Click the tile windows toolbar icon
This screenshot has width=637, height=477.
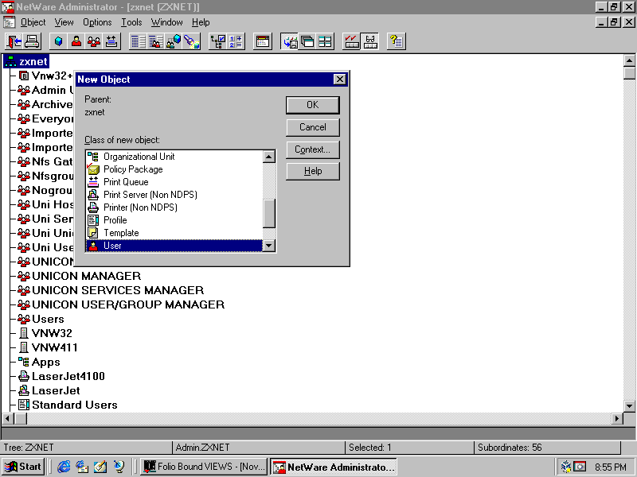pyautogui.click(x=325, y=41)
